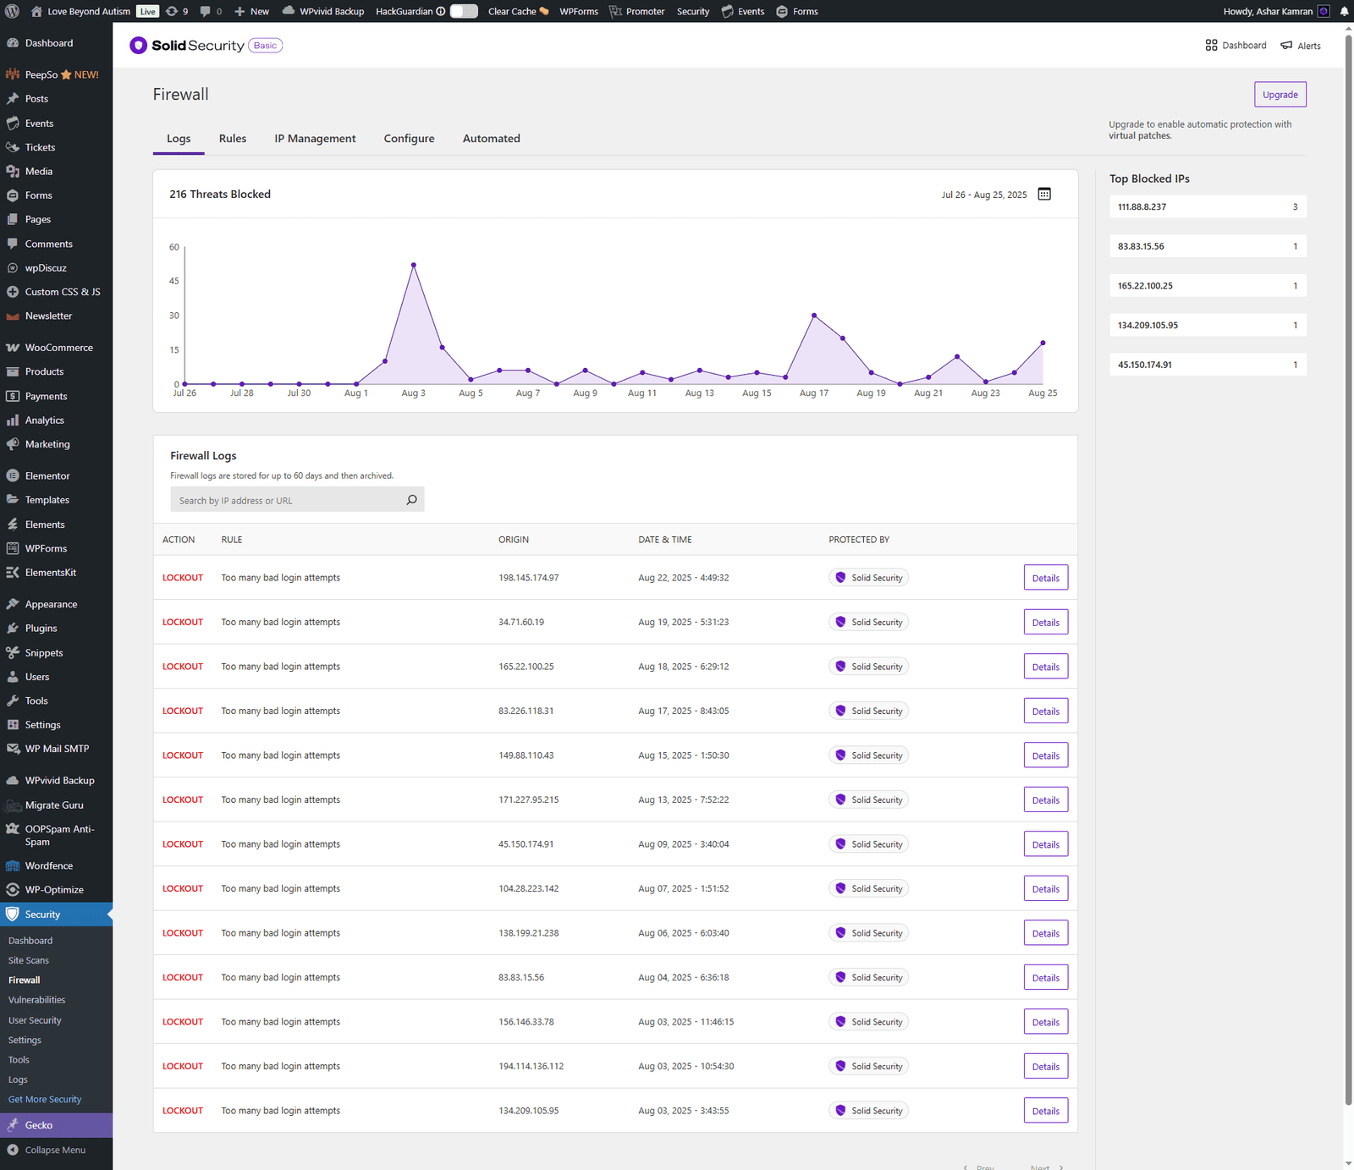This screenshot has width=1354, height=1170.
Task: Click the Search by IP address or URL field
Action: (x=297, y=500)
